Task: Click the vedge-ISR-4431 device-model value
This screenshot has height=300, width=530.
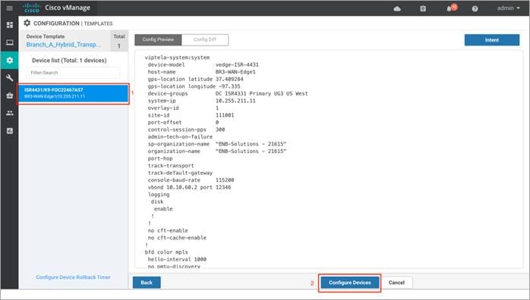Action: [x=237, y=64]
